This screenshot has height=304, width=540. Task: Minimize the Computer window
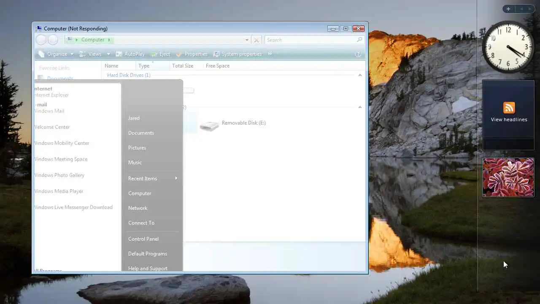point(333,29)
